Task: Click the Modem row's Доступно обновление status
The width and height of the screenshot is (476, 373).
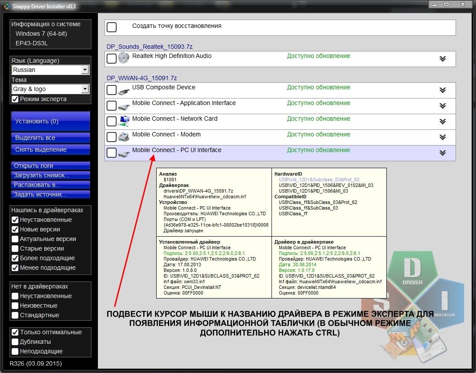Action: pos(318,134)
